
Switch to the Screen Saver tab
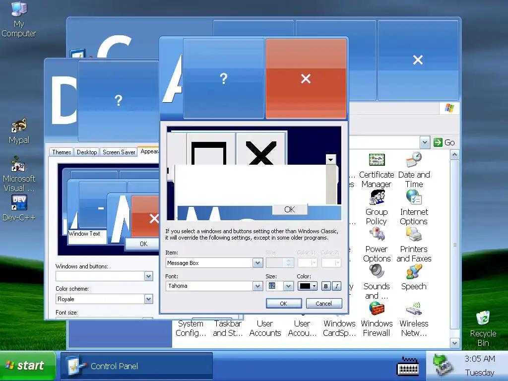click(119, 152)
